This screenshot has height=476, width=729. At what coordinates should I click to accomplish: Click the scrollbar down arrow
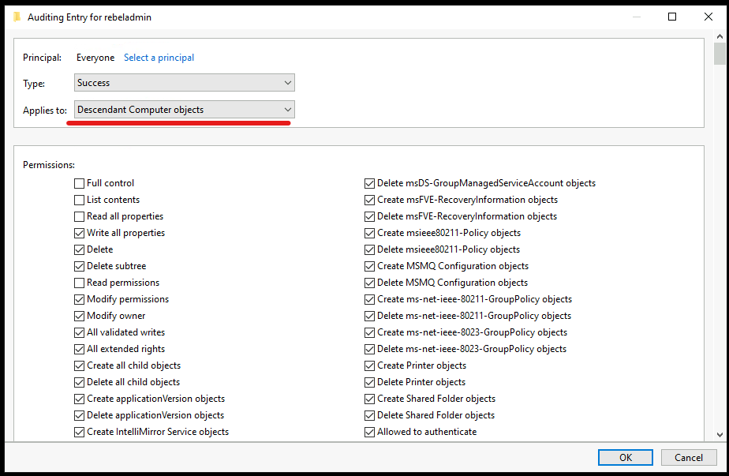click(720, 435)
